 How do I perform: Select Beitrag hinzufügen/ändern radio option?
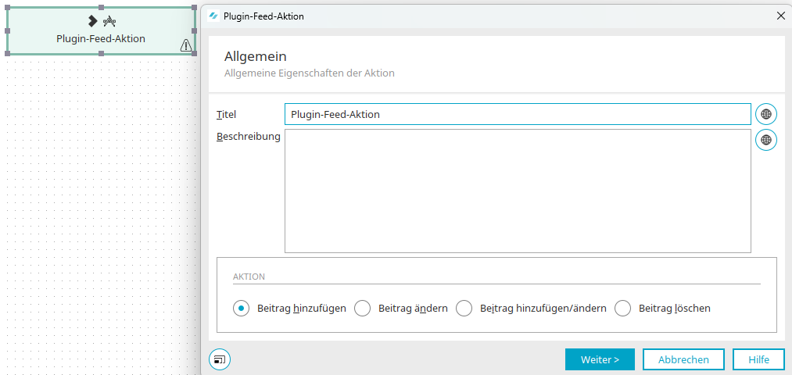click(x=464, y=308)
